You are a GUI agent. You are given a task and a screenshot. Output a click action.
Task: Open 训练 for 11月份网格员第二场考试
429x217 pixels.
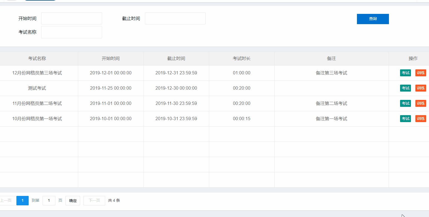click(421, 104)
